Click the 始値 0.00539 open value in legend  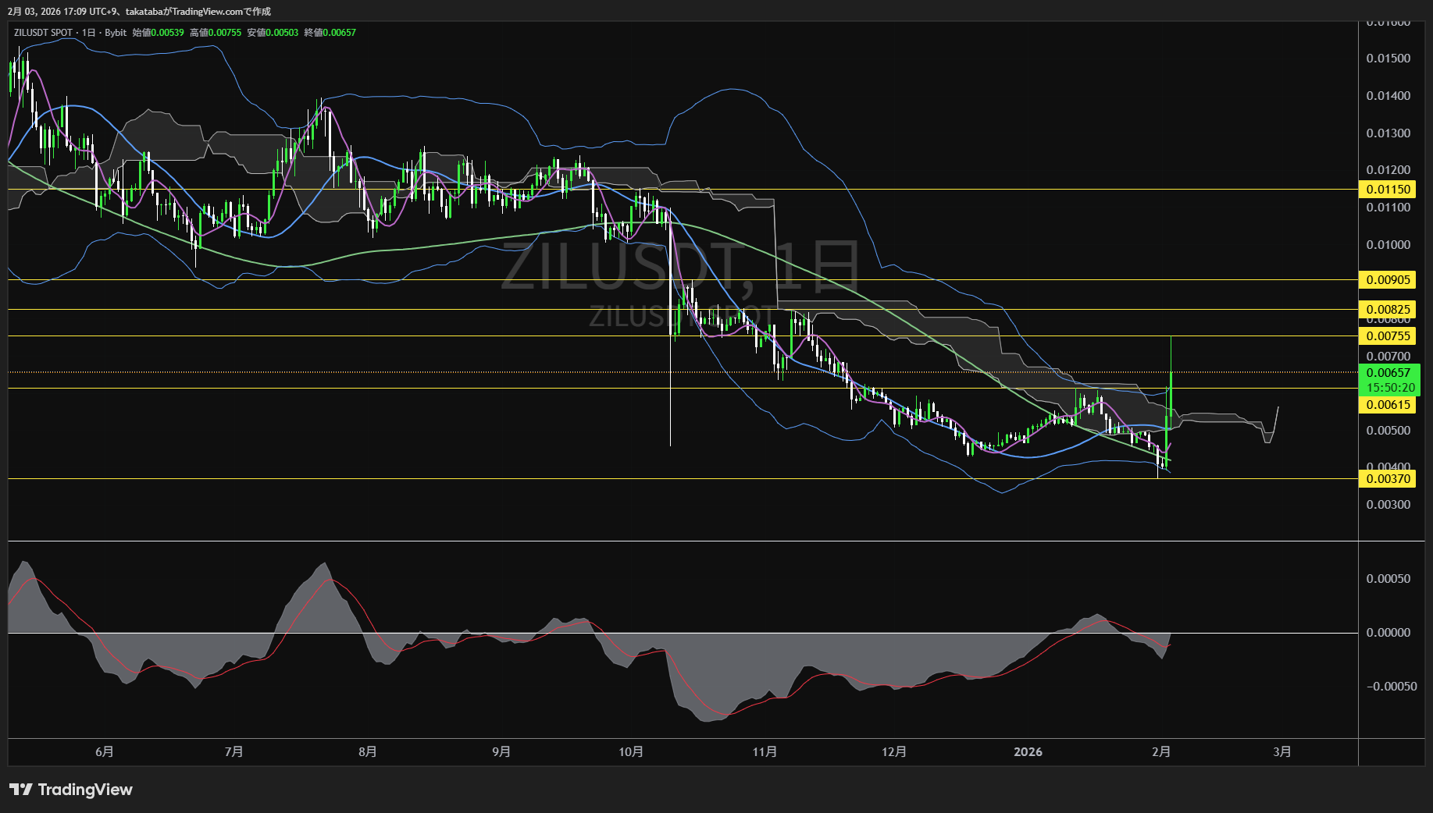tap(159, 33)
